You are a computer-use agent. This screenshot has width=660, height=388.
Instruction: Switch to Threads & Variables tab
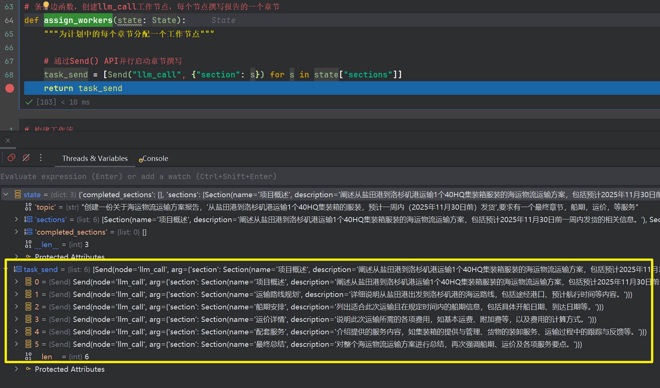(x=95, y=159)
